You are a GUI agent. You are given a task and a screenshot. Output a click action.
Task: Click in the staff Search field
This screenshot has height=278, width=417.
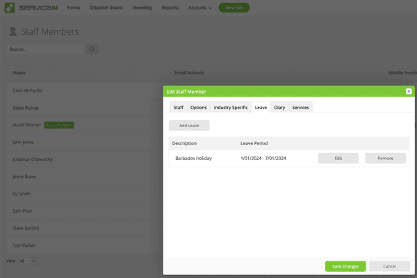(46, 49)
